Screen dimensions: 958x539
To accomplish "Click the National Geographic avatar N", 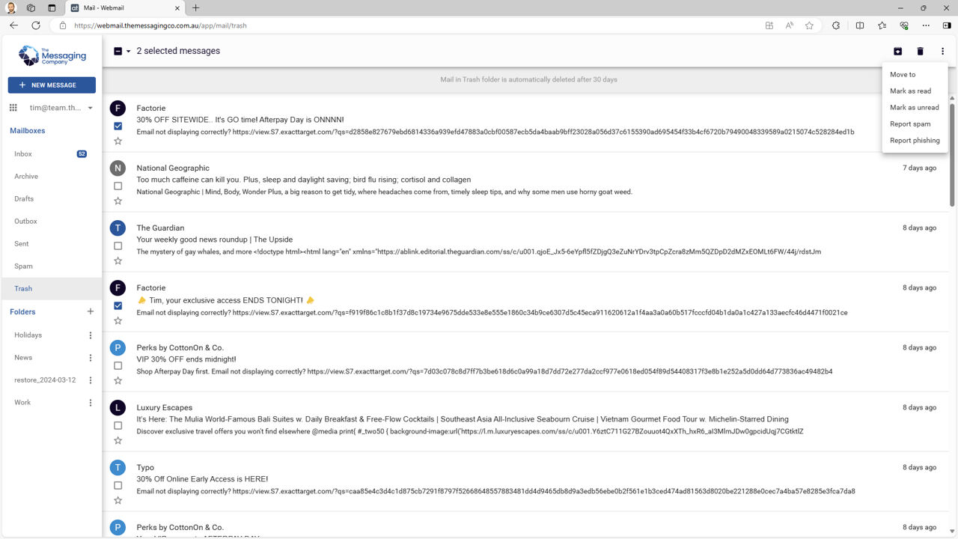I will [118, 168].
